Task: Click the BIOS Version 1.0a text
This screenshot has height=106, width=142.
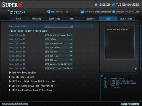Action: tap(60, 12)
